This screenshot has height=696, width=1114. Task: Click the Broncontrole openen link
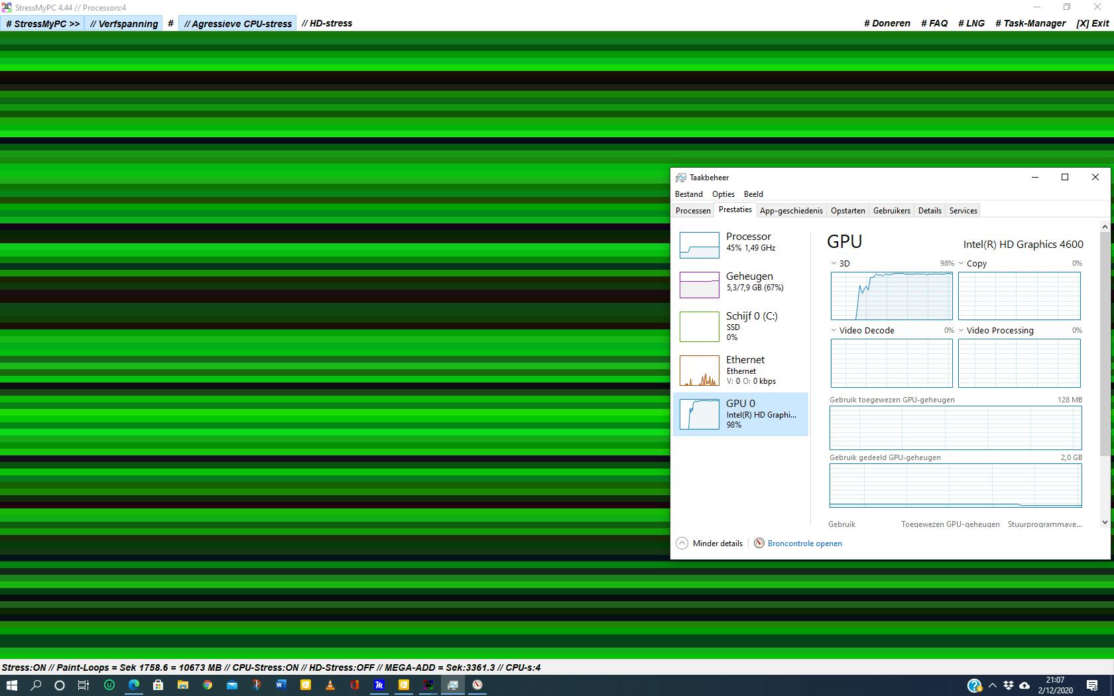click(x=804, y=543)
